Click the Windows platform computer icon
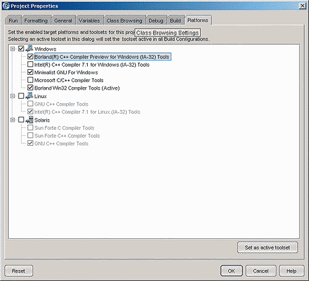Image resolution: width=309 pixels, height=281 pixels. click(29, 49)
